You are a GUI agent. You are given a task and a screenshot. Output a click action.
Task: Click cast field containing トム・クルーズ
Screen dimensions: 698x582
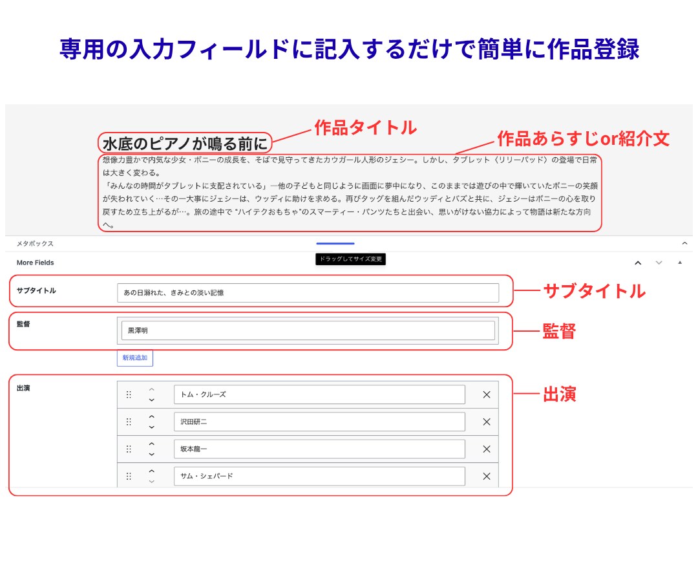[x=319, y=394]
